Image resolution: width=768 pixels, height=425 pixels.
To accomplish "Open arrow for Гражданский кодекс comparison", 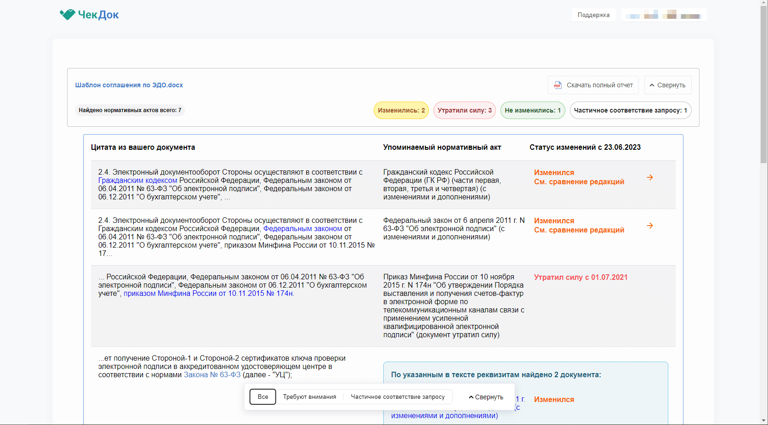I will point(650,177).
